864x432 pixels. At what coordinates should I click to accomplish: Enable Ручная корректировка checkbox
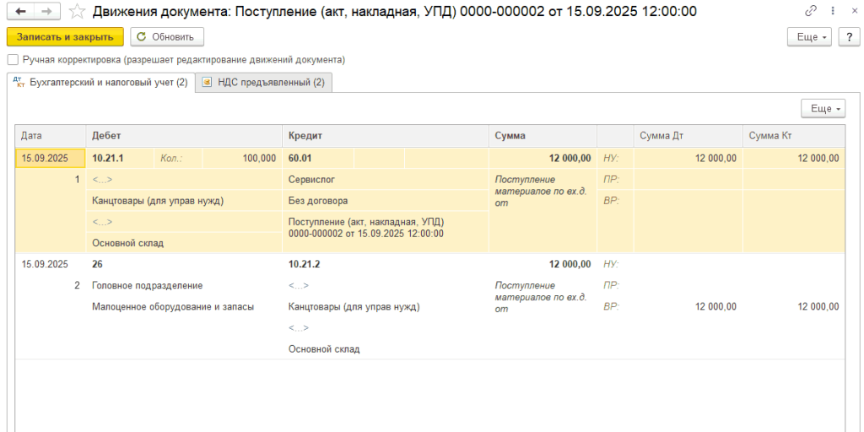pyautogui.click(x=12, y=59)
